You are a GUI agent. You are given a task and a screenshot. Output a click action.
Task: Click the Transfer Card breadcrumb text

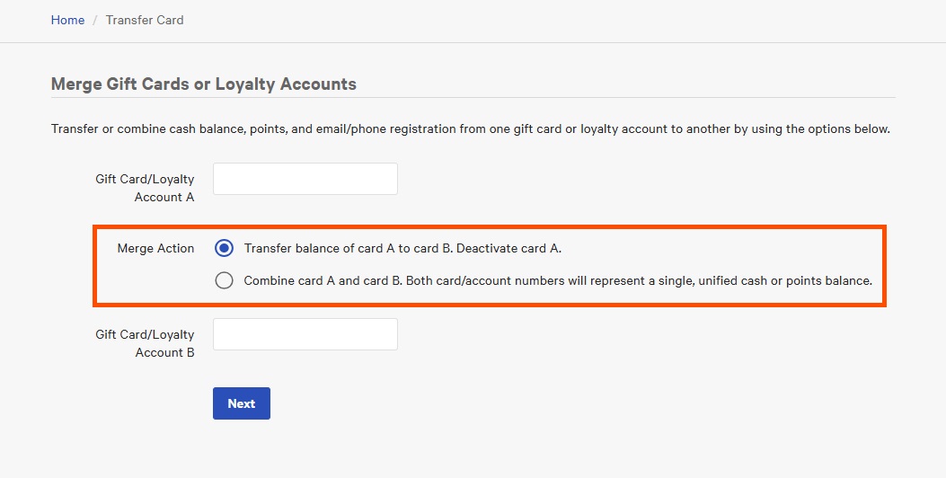[x=145, y=20]
